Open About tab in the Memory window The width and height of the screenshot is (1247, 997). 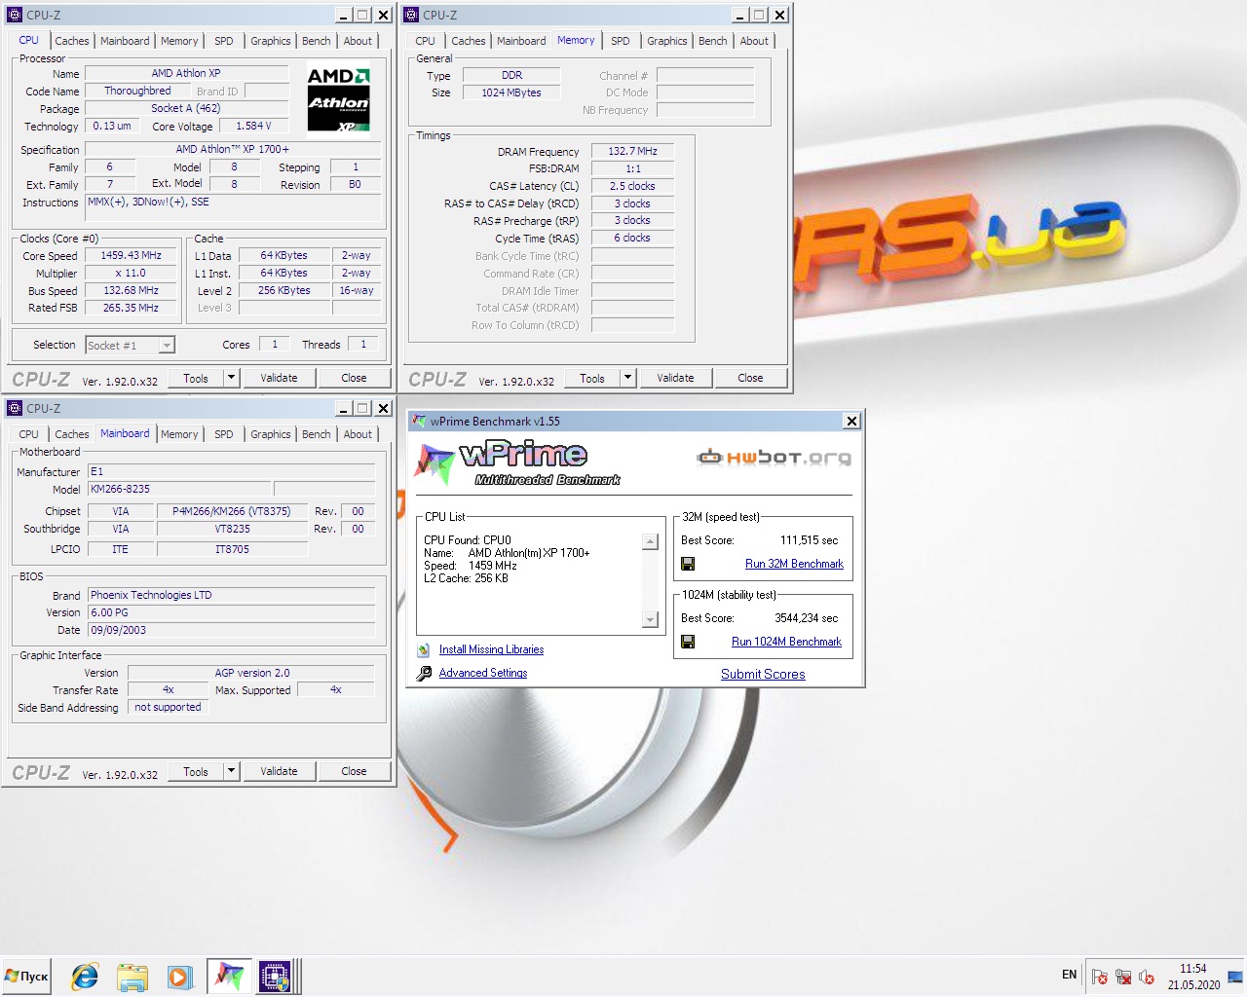pyautogui.click(x=754, y=41)
